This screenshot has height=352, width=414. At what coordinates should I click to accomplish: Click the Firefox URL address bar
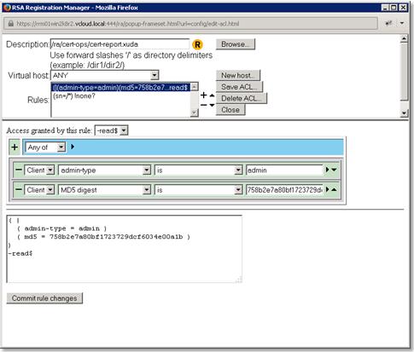pos(190,24)
